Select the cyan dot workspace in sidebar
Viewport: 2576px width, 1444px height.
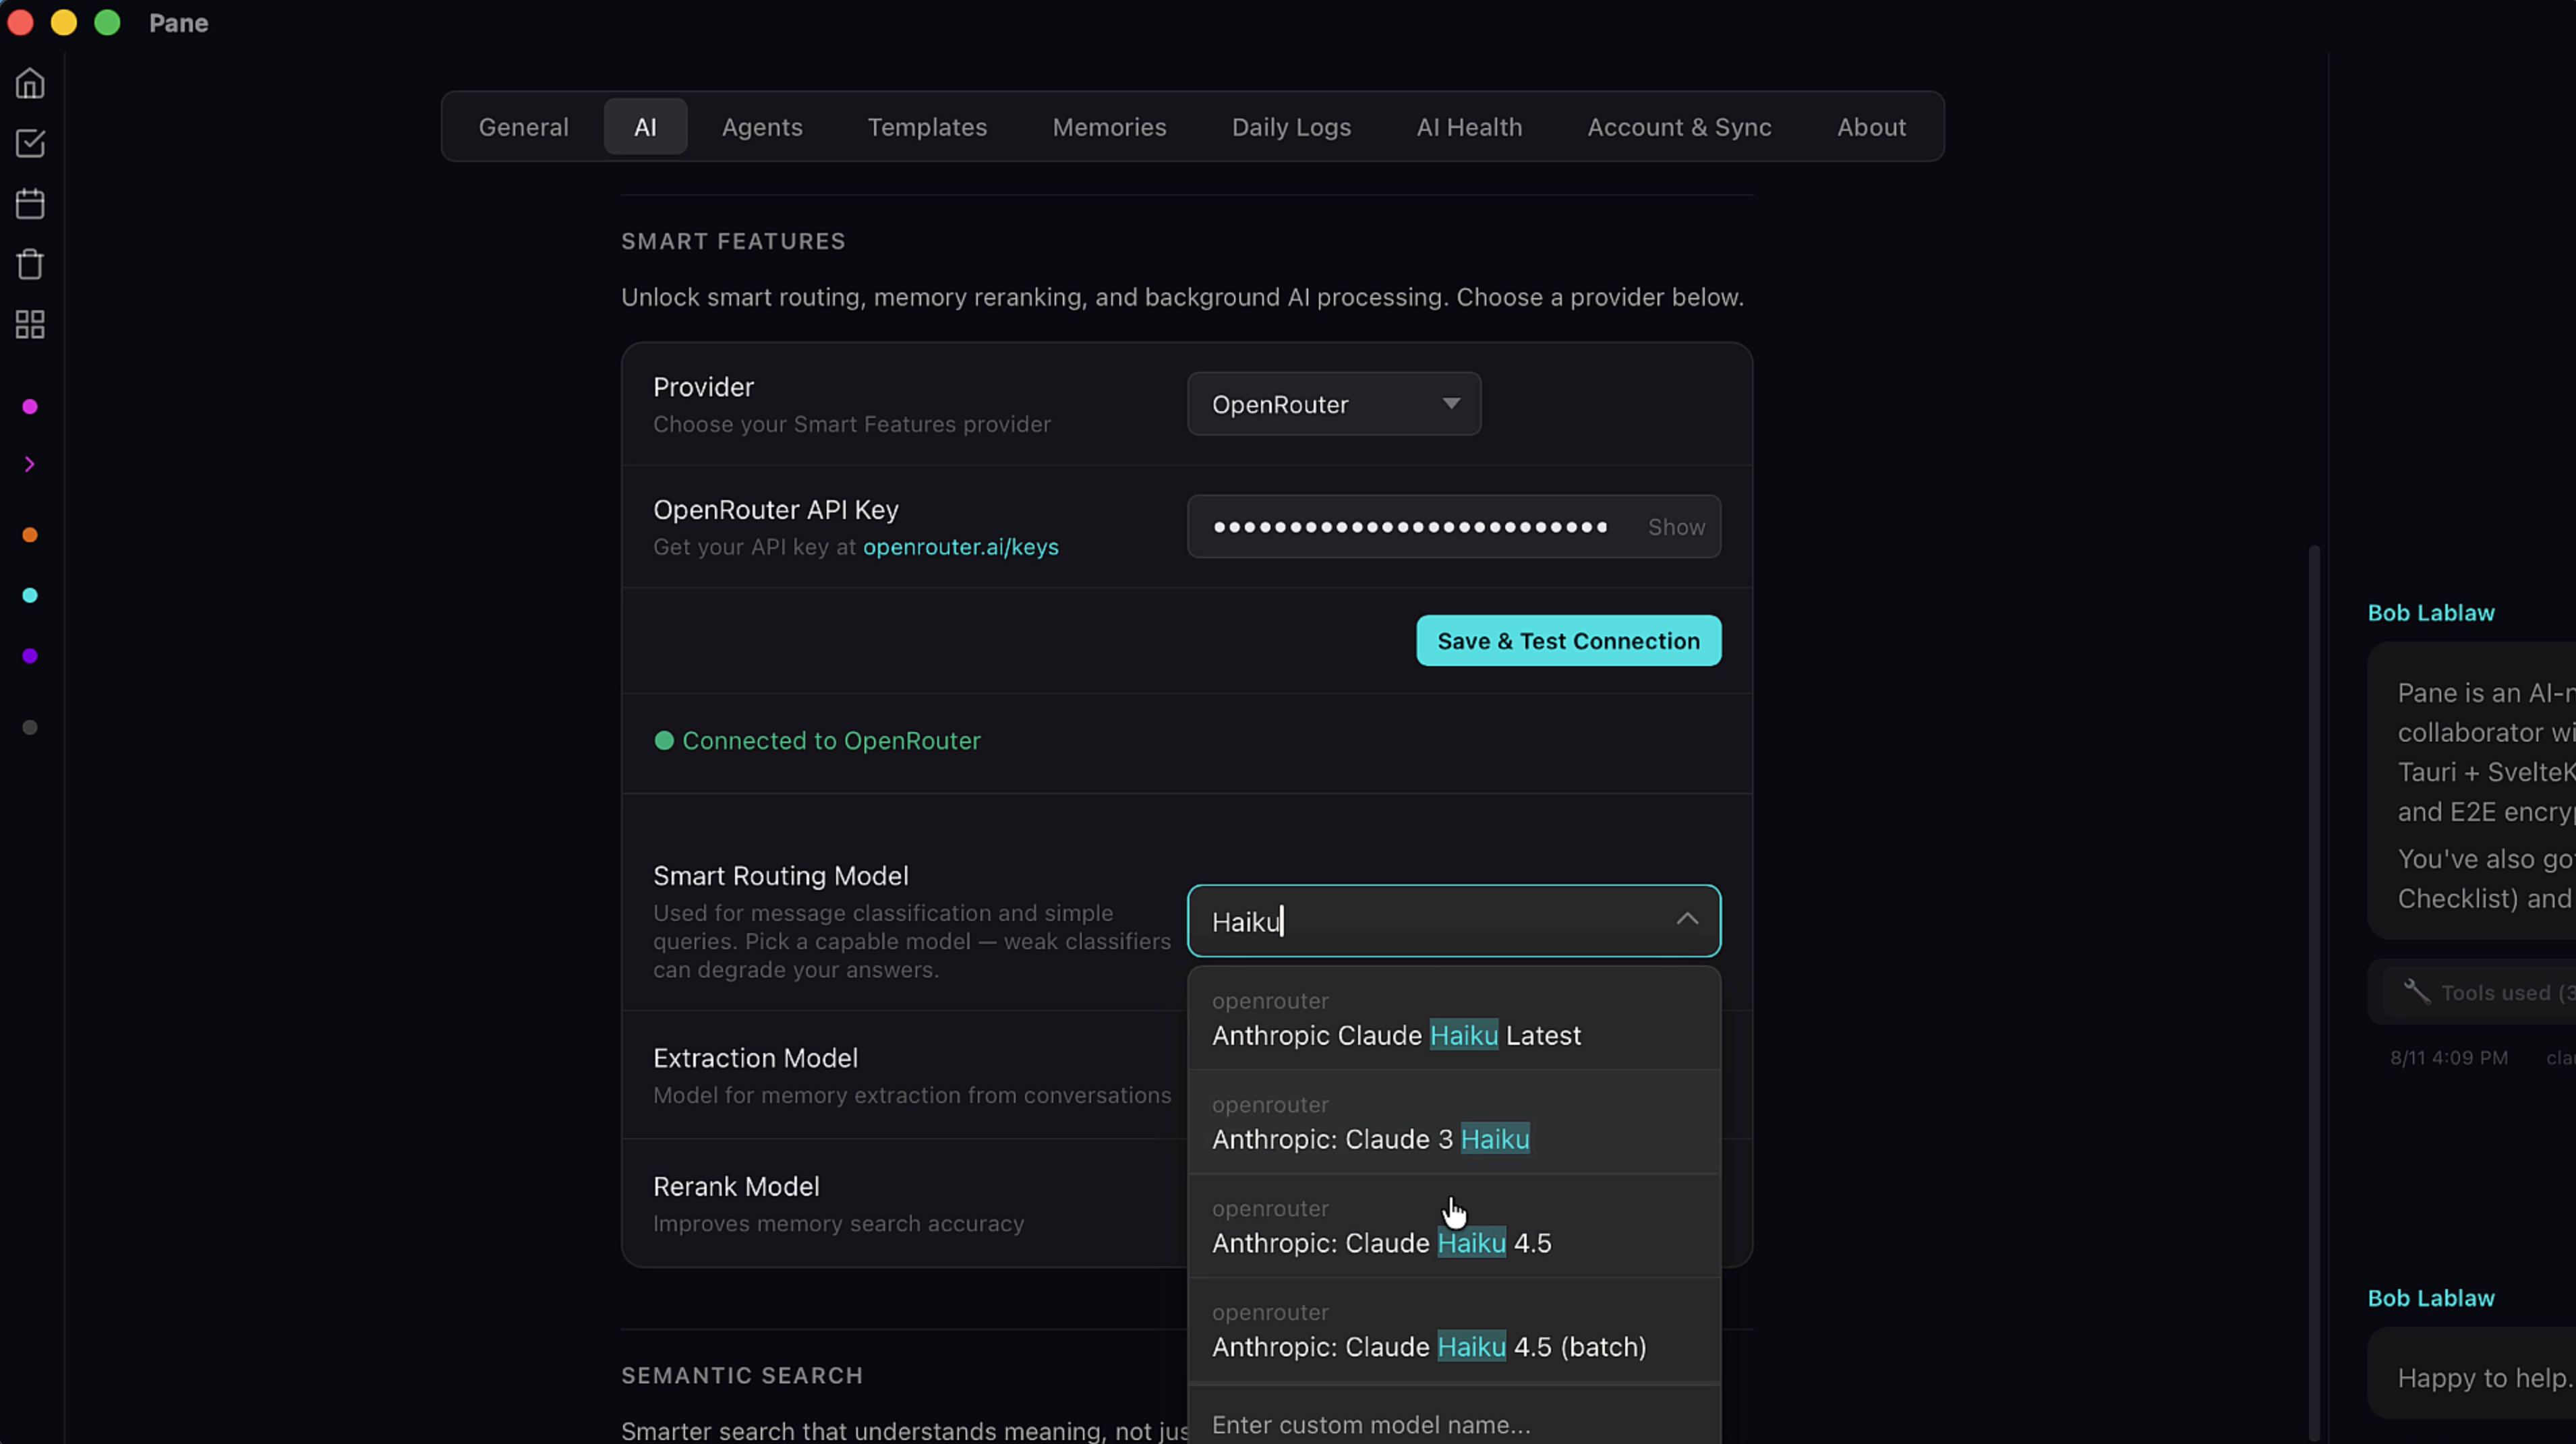pos(30,596)
